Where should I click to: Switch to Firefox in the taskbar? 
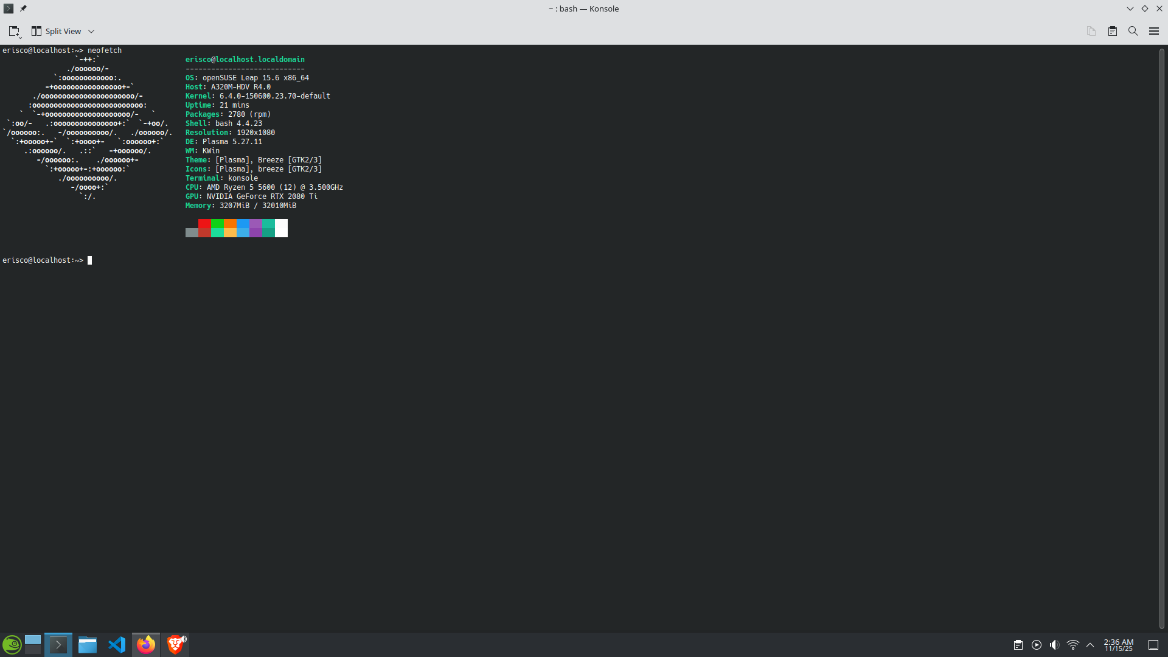146,644
